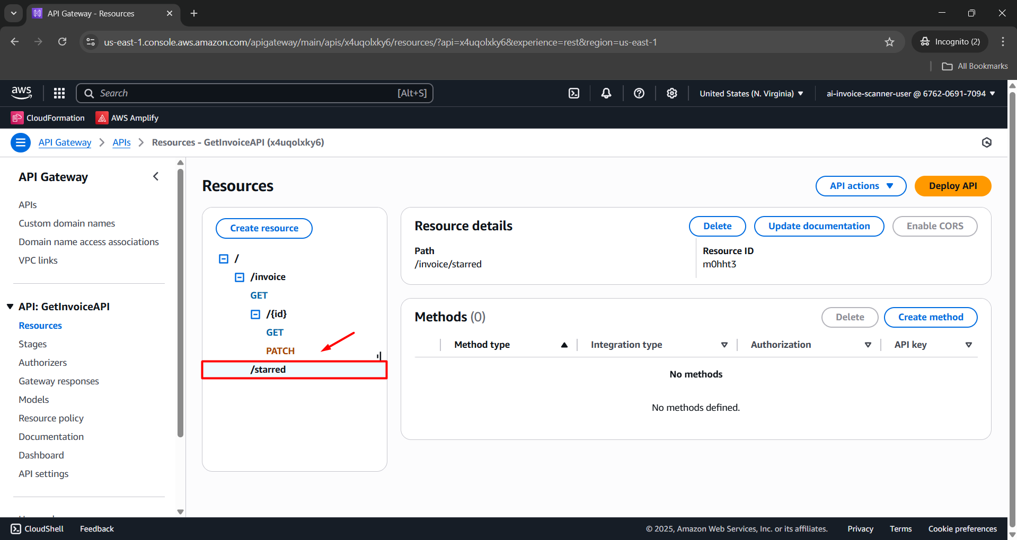Open the AWS Amplify favorites shortcut
The width and height of the screenshot is (1017, 540).
126,118
